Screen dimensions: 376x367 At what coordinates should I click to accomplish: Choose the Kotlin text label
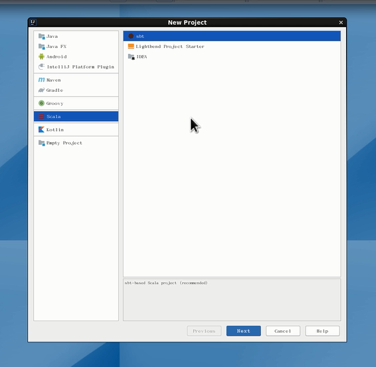click(x=55, y=130)
